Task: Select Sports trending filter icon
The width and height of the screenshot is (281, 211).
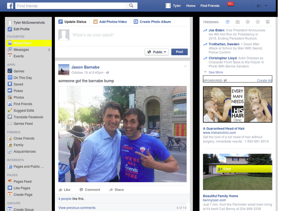Action: click(x=258, y=22)
